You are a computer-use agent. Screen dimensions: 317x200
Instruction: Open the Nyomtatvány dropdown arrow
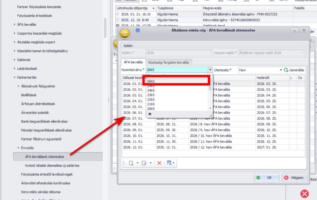pos(210,70)
